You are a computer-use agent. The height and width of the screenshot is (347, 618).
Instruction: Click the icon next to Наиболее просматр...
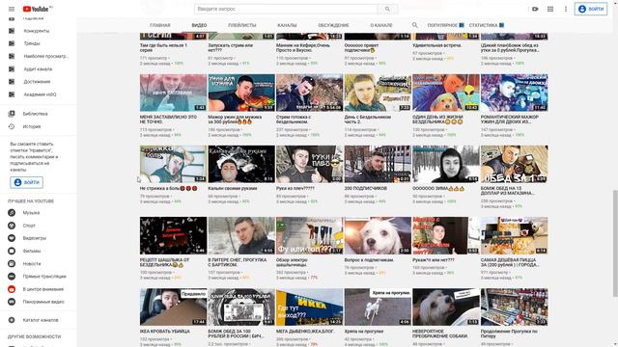[x=12, y=56]
